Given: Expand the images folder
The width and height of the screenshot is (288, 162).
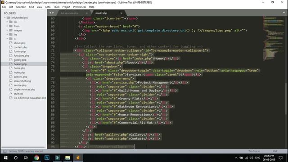Looking at the screenshot, I should (x=7, y=30).
